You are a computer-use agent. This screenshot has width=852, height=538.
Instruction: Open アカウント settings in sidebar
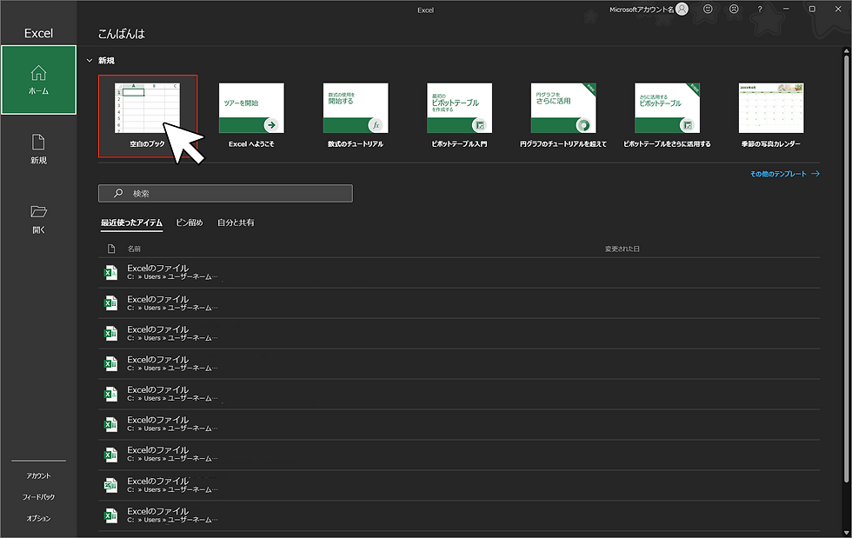pyautogui.click(x=38, y=475)
